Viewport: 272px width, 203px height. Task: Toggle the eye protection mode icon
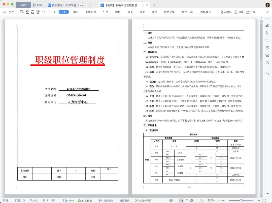(171, 200)
